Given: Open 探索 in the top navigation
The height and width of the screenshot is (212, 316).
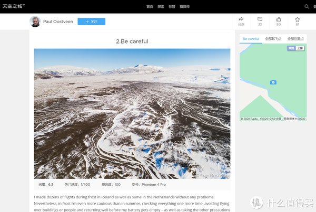Looking at the screenshot, I should [161, 7].
